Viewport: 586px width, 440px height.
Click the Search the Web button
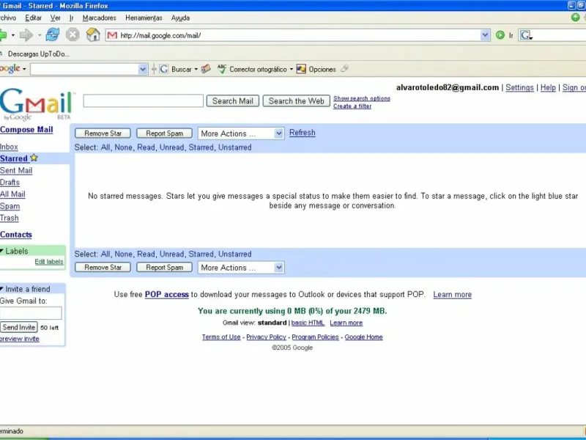[x=297, y=101]
